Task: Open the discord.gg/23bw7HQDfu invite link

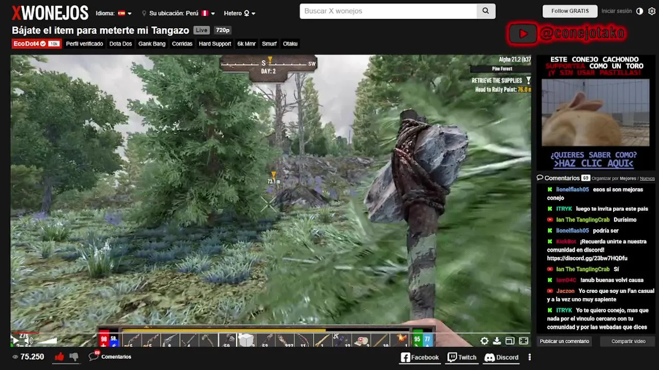Action: pyautogui.click(x=587, y=258)
